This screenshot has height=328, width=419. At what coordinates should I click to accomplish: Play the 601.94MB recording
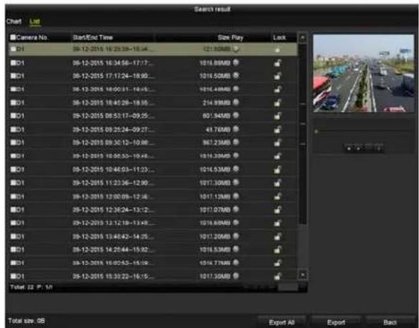tap(236, 116)
